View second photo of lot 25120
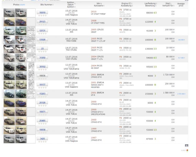 coord(21,103)
